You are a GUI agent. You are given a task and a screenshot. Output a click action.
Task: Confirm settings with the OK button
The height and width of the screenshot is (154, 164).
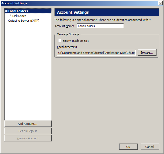[x=128, y=147]
